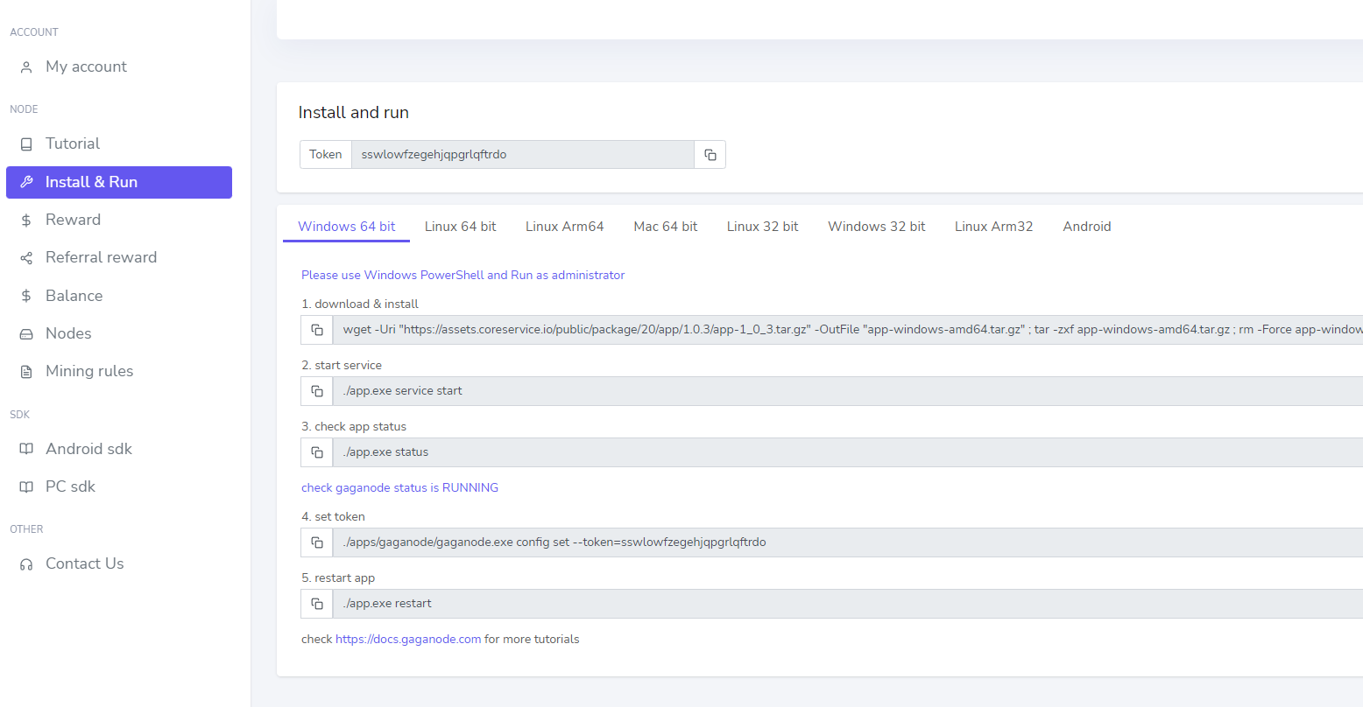
Task: Click the '1. download & install' label
Action: pos(360,304)
